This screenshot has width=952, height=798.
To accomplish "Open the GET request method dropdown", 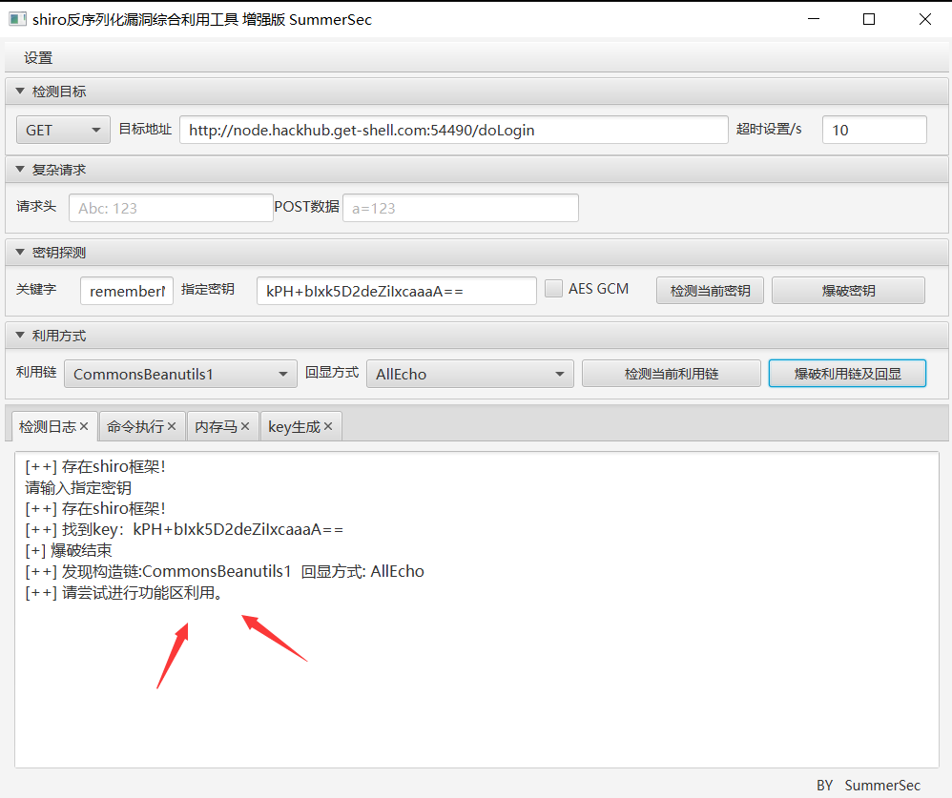I will coord(62,130).
